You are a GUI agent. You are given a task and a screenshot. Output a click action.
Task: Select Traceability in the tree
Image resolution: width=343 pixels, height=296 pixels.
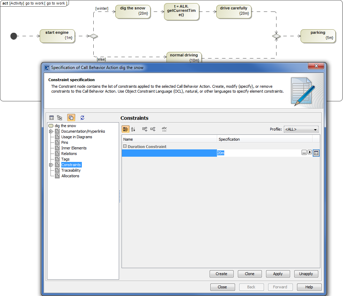(71, 170)
